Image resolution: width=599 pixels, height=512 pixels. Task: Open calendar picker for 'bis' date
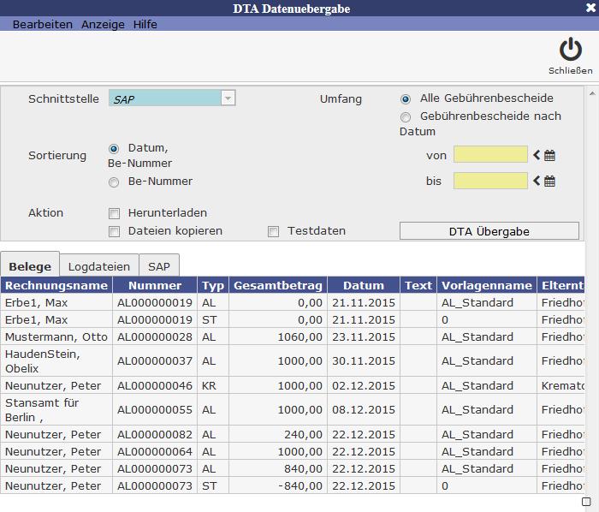click(x=550, y=181)
